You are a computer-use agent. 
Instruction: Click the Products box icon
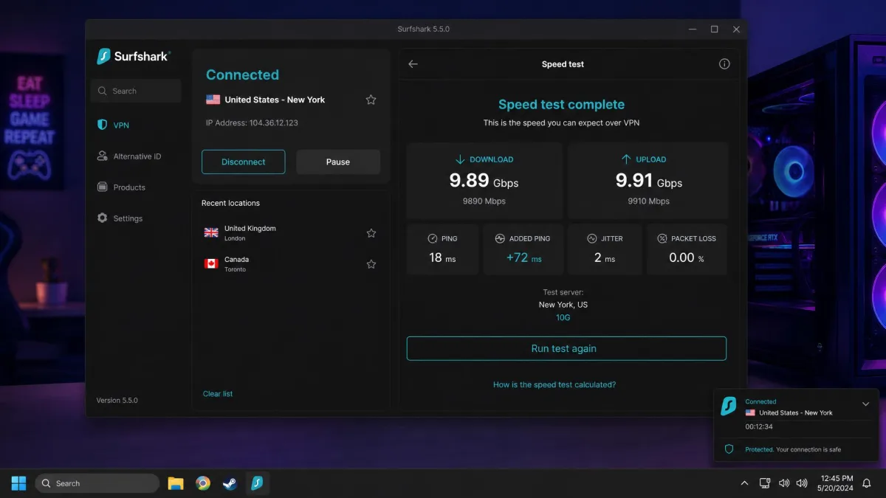pyautogui.click(x=103, y=187)
